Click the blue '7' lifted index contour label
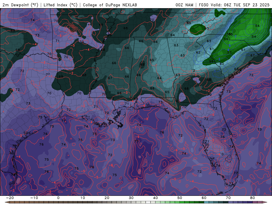This screenshot has width=272, height=204. [x=235, y=37]
